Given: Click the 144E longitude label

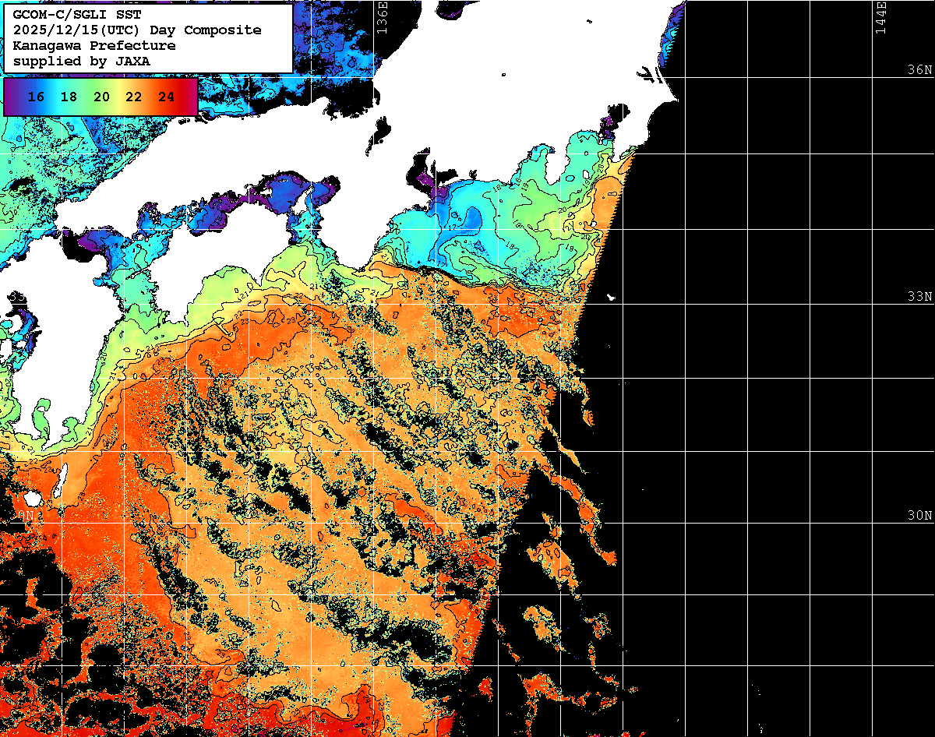Looking at the screenshot, I should pos(881,17).
